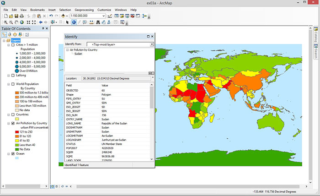
Task: Enable the Countries layer checkbox
Action: coord(13,114)
